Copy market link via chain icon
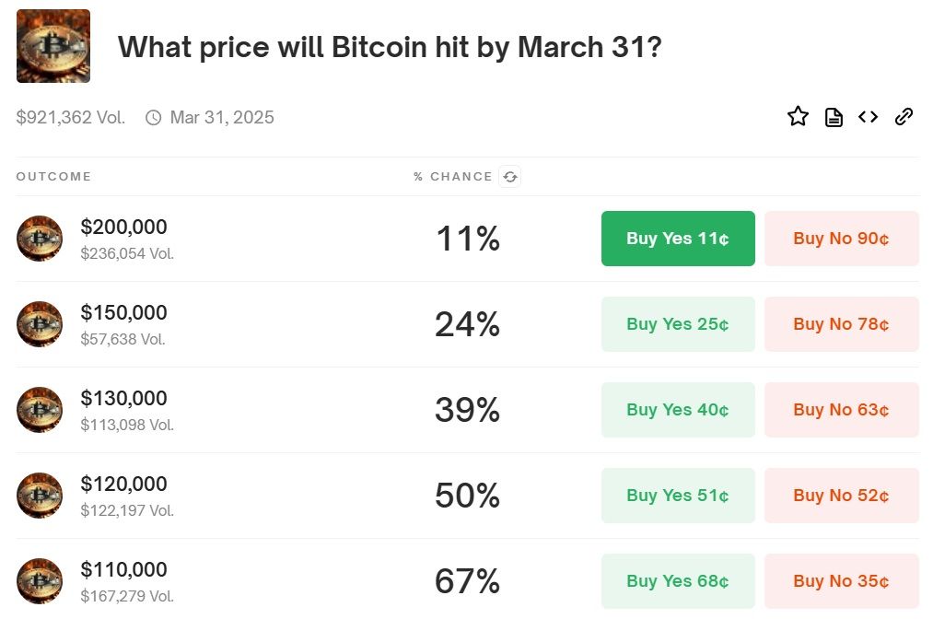This screenshot has width=933, height=619. [904, 117]
